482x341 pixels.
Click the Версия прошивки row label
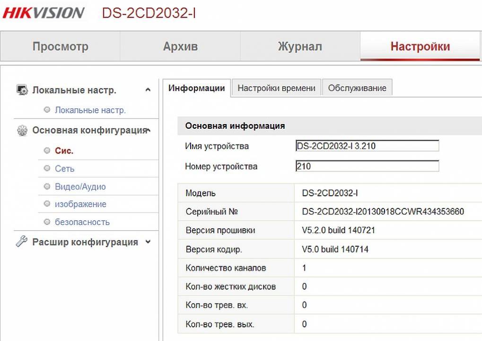[x=220, y=231]
